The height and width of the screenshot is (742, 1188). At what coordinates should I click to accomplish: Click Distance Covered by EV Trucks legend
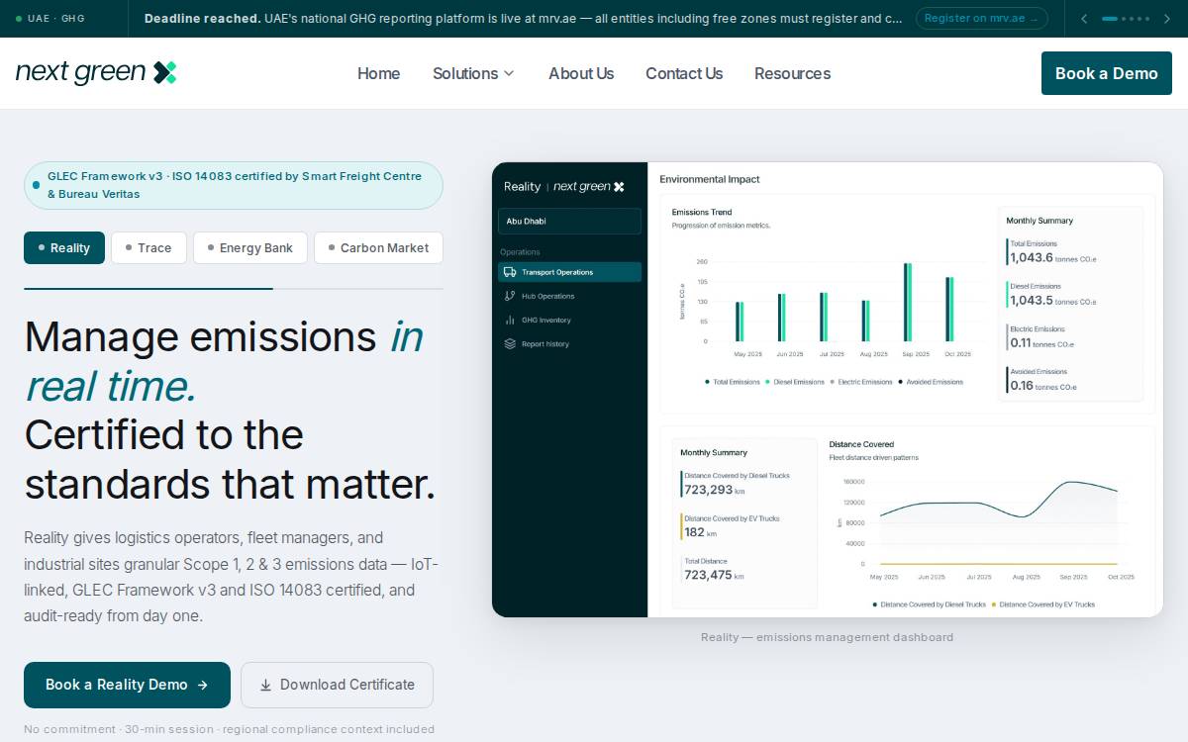[1043, 603]
